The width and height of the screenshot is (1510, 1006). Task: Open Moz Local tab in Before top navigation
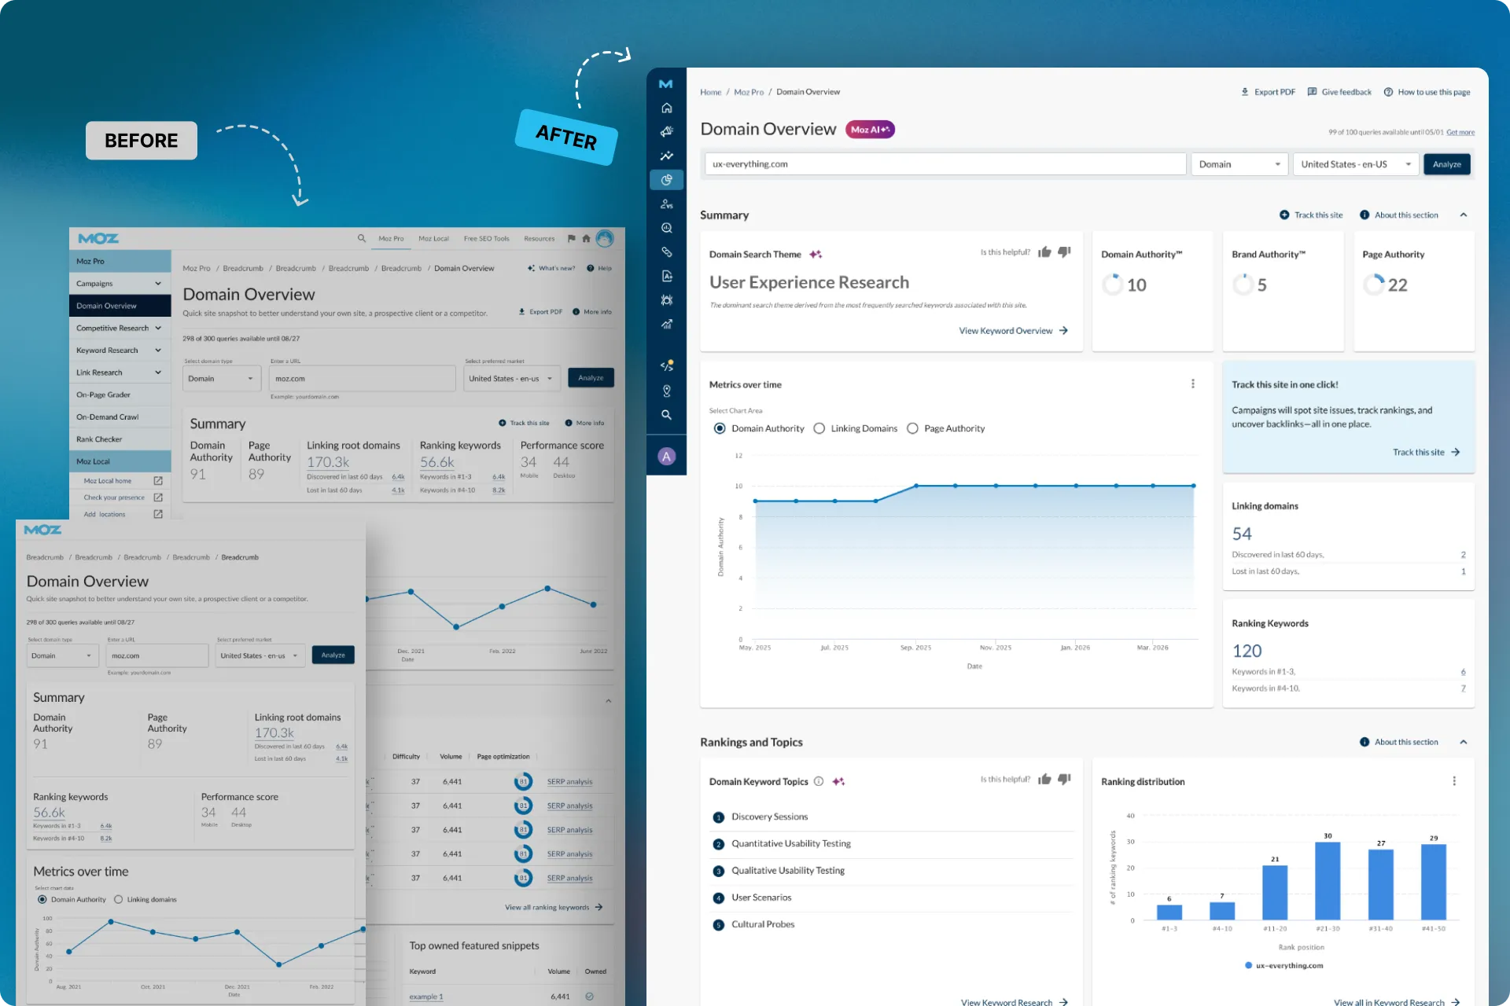[x=433, y=238]
